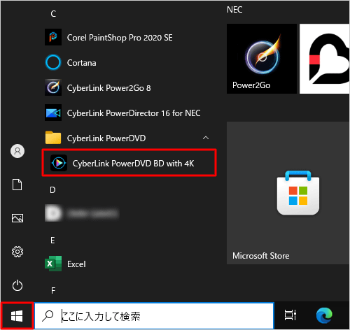The image size is (350, 330).
Task: Click the taskbar search input field
Action: (154, 316)
